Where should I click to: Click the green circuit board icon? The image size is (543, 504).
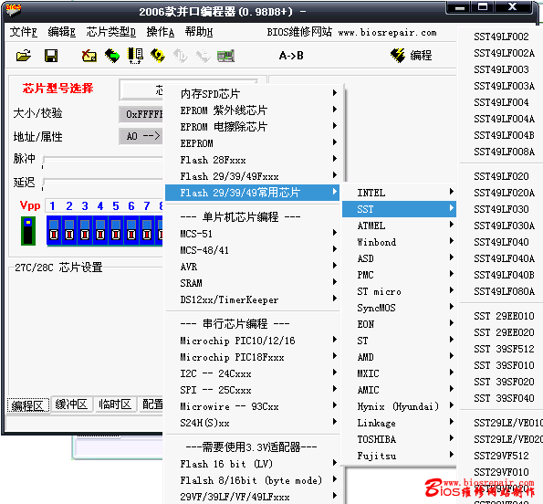pyautogui.click(x=225, y=56)
